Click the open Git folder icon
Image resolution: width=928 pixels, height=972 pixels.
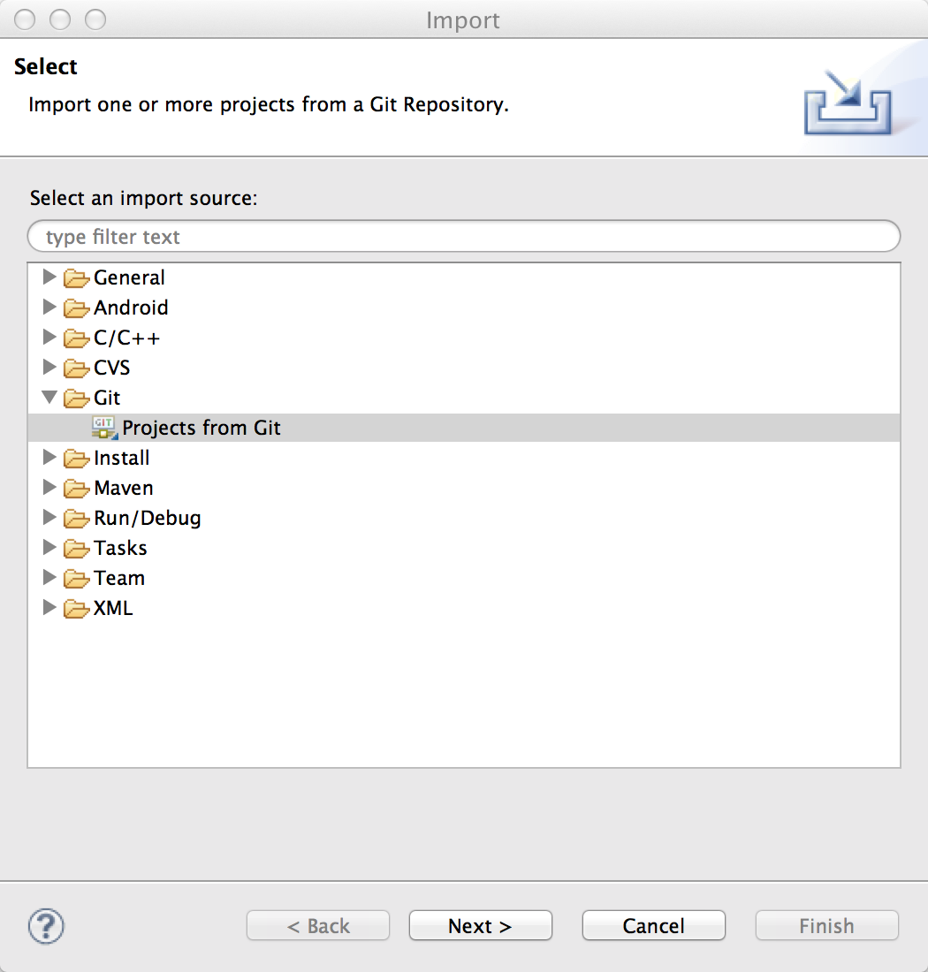[77, 399]
